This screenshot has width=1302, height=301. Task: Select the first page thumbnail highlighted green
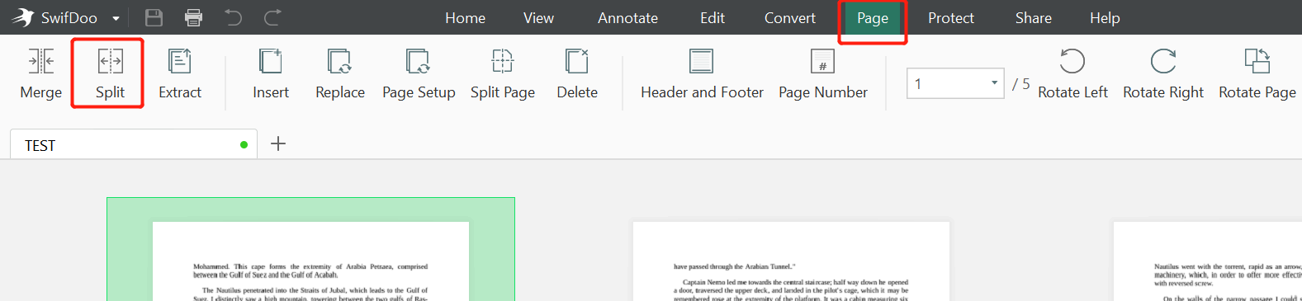(x=310, y=249)
